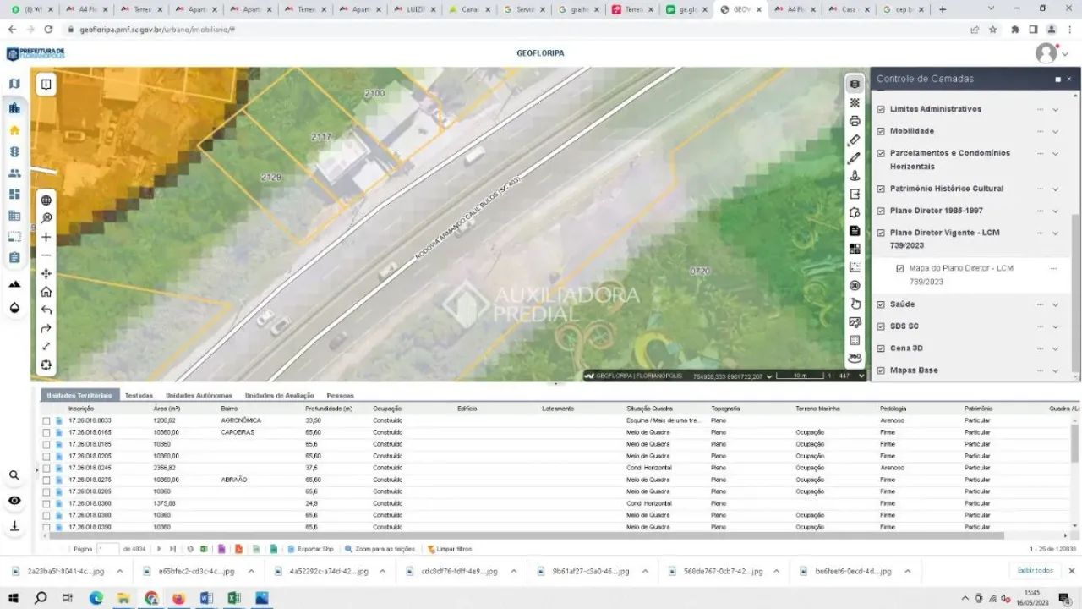This screenshot has height=609, width=1082.
Task: Expand Patrimônio Histórico Cultural group
Action: coord(1055,189)
